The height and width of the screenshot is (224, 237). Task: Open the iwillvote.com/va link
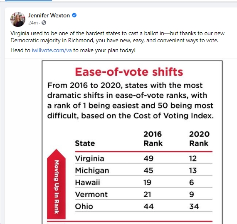[x=52, y=50]
